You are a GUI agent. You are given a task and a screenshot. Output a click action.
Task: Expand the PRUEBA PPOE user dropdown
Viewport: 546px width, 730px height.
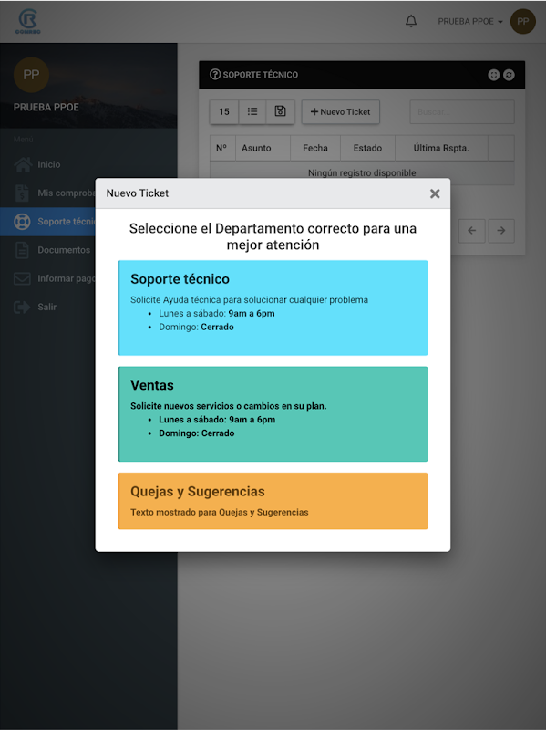(x=469, y=21)
